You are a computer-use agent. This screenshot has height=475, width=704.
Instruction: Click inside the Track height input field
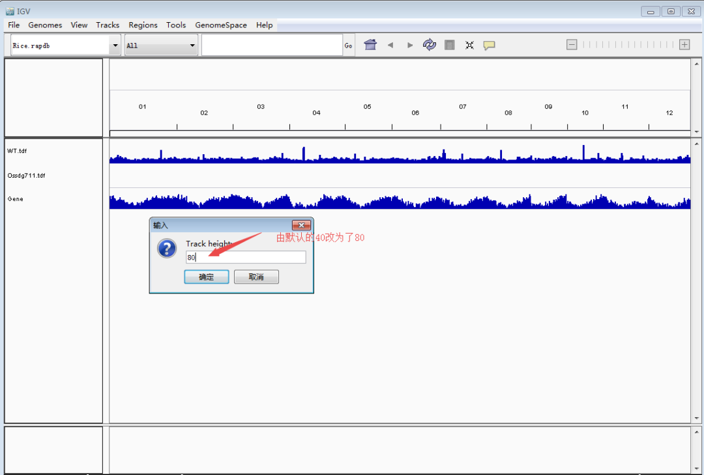245,257
